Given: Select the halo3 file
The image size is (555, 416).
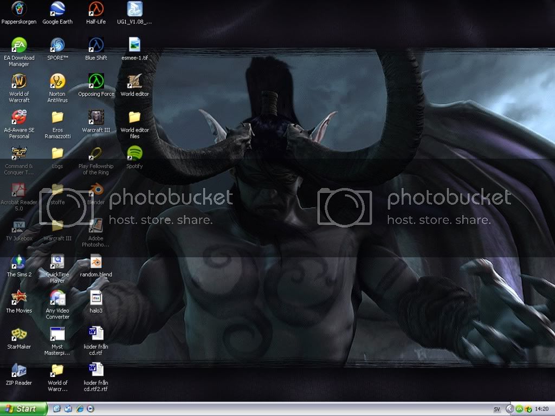Looking at the screenshot, I should tap(96, 302).
